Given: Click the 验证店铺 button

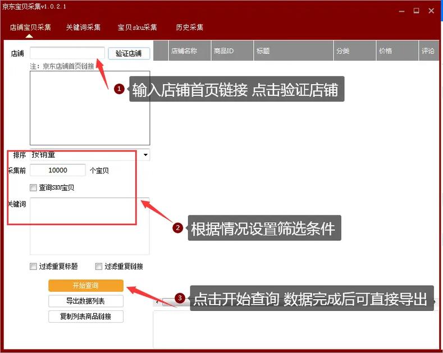Looking at the screenshot, I should coord(129,53).
